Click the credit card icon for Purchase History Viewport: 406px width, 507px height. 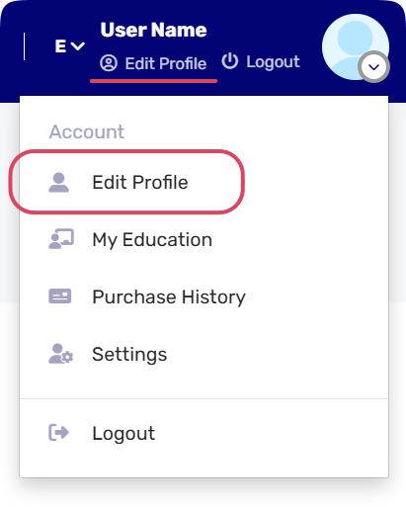pyautogui.click(x=60, y=296)
